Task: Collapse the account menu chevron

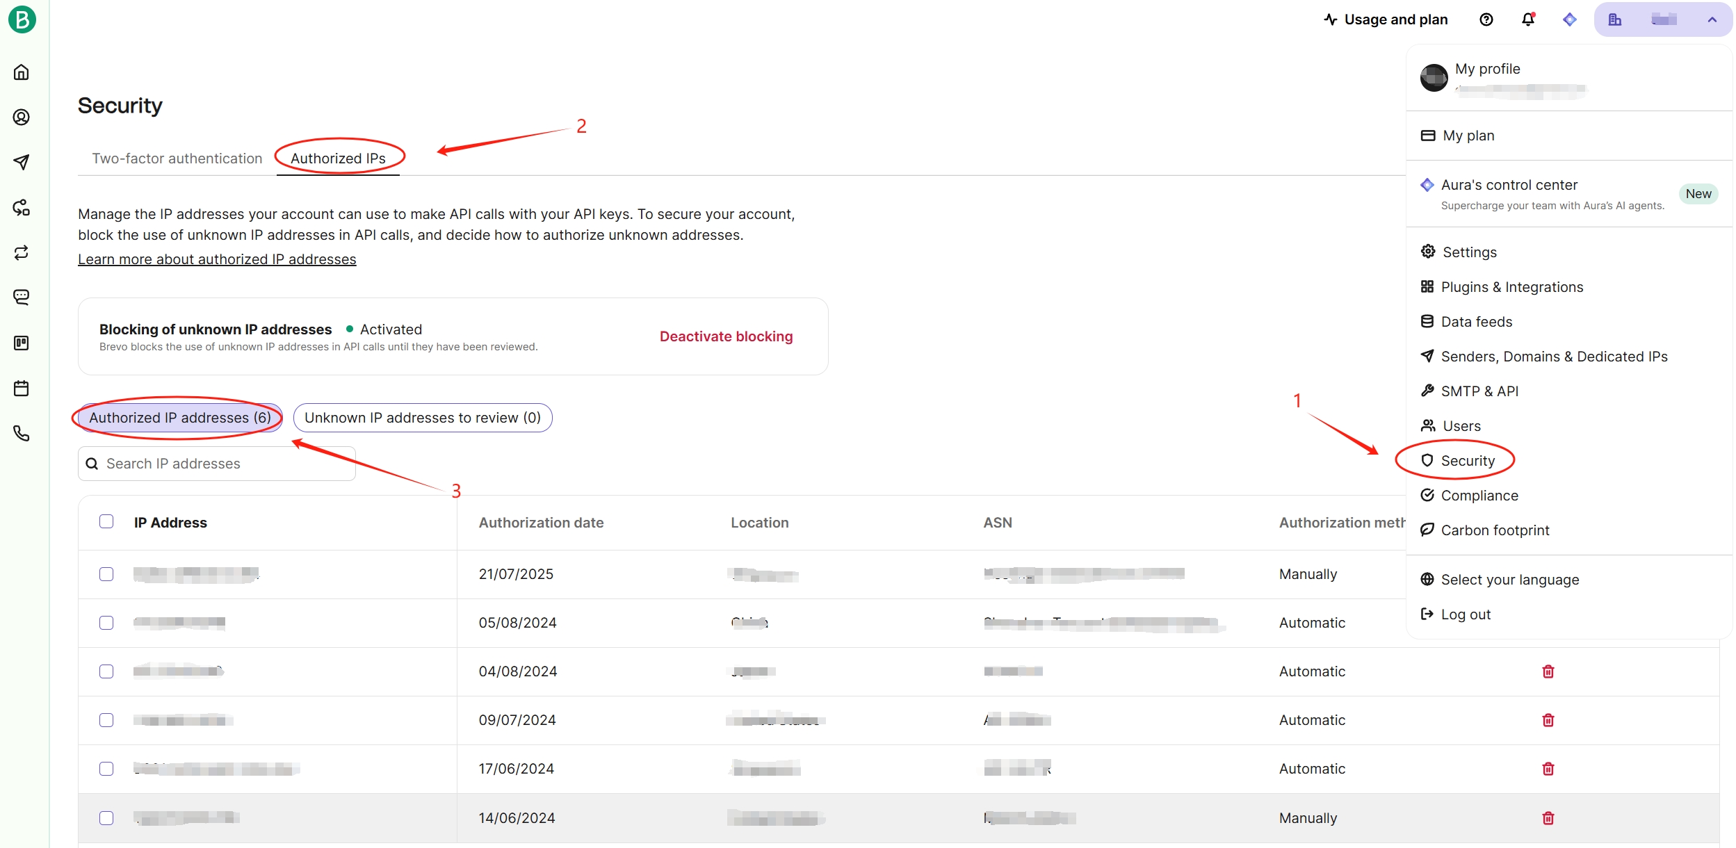Action: pyautogui.click(x=1712, y=20)
